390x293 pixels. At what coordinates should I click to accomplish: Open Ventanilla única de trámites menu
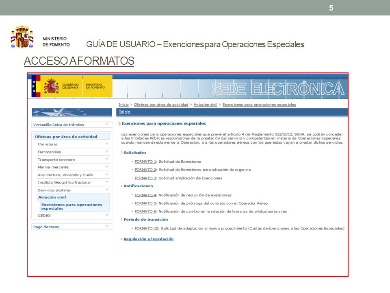click(58, 125)
